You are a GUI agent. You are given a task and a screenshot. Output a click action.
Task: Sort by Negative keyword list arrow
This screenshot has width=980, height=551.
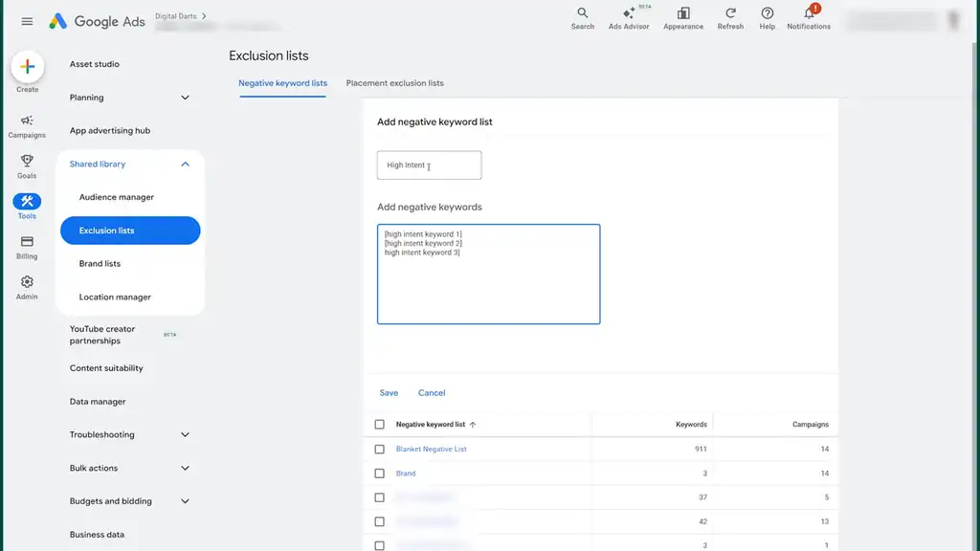[473, 425]
